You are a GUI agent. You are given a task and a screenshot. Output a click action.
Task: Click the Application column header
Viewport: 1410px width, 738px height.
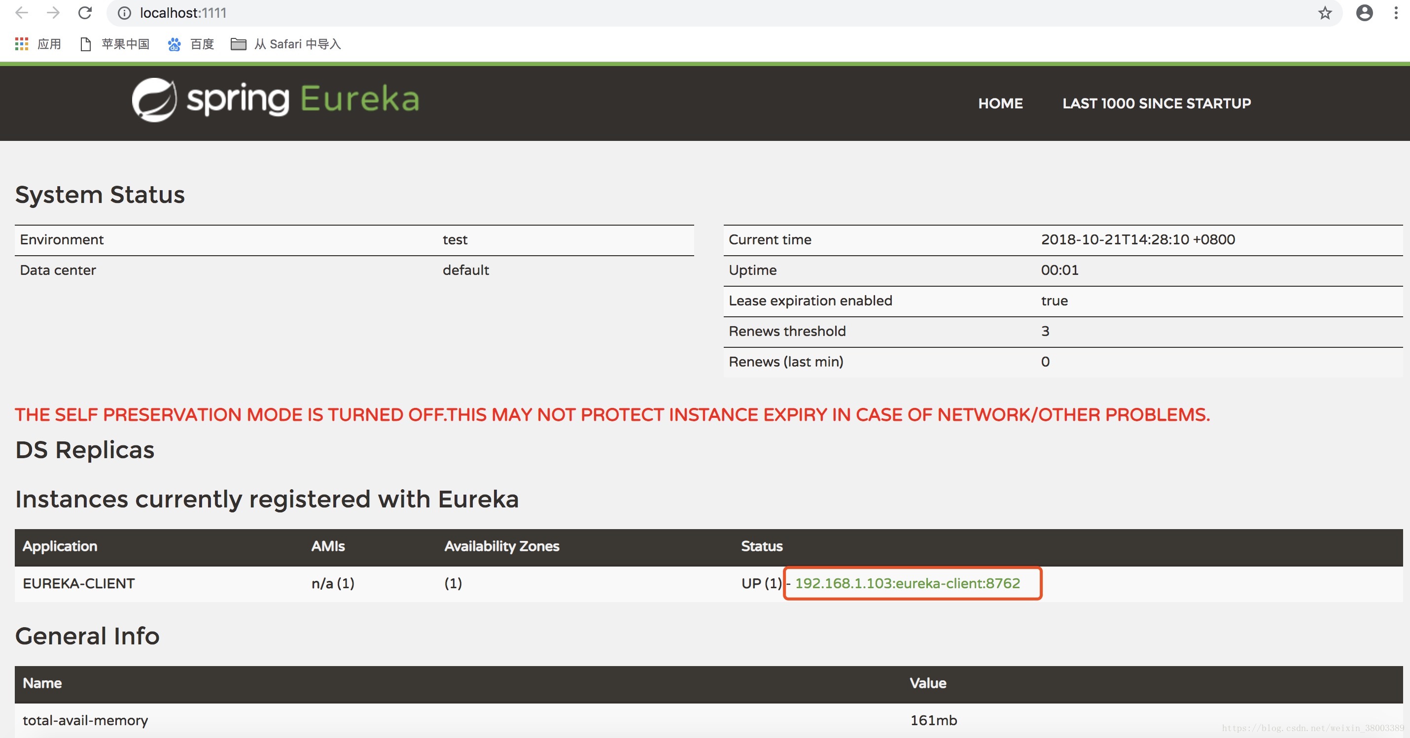(x=60, y=546)
